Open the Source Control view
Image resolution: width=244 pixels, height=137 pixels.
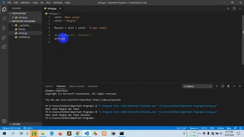tap(4, 28)
